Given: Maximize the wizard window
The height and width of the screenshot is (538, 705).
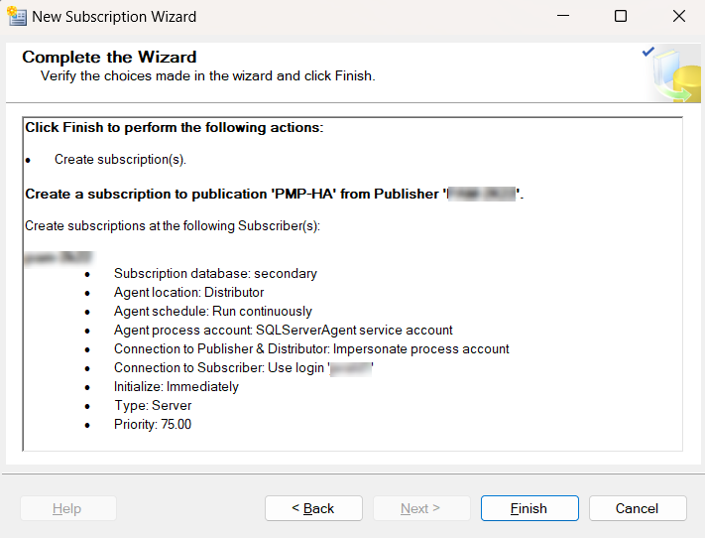Looking at the screenshot, I should coord(621,16).
